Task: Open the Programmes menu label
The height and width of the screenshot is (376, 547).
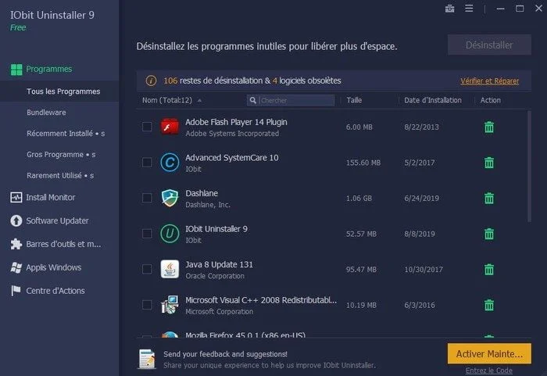Action: coord(48,69)
